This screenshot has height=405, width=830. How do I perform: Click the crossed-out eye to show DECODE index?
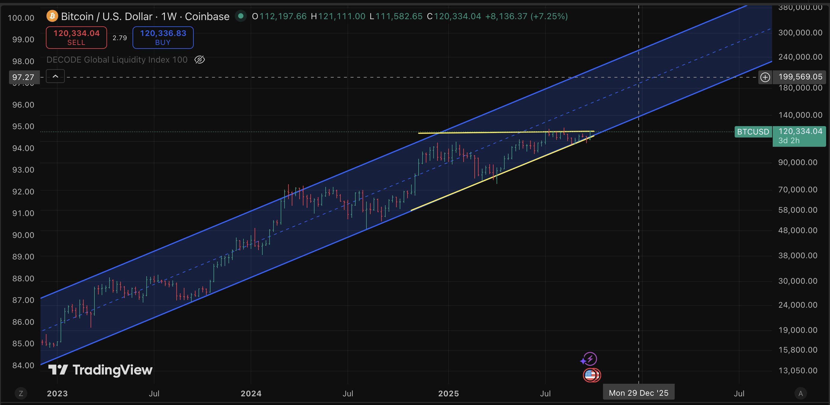point(199,59)
